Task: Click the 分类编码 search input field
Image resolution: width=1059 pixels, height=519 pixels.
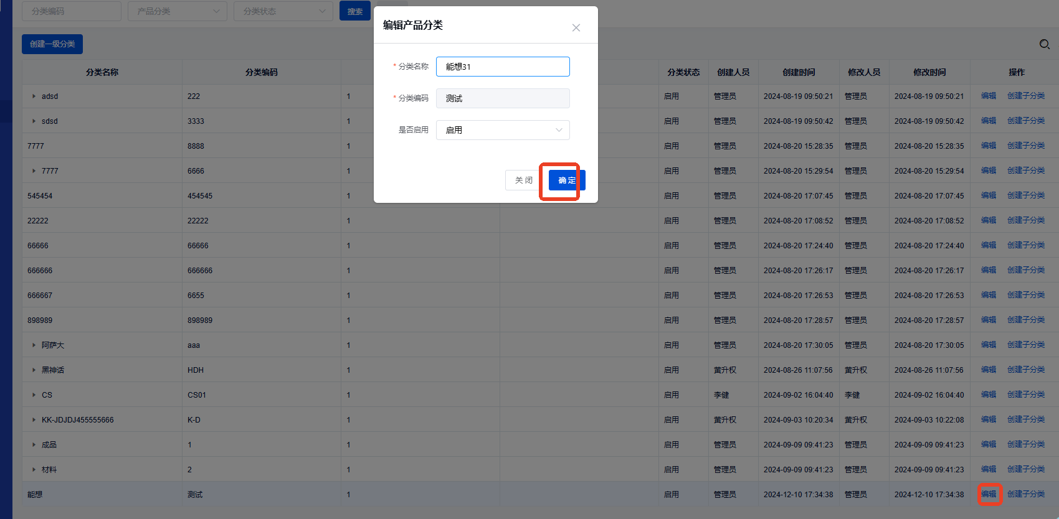Action: tap(72, 11)
